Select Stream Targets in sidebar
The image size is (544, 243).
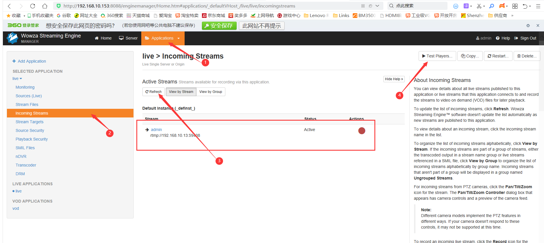(29, 122)
